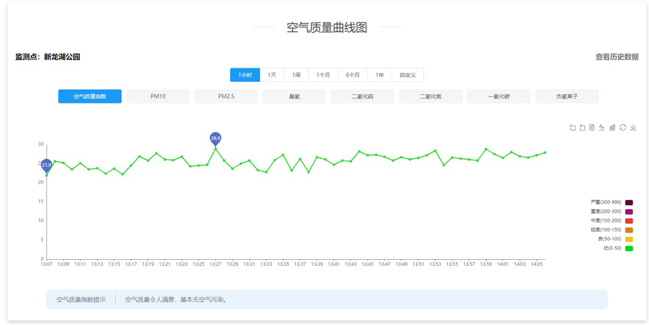This screenshot has width=649, height=325.
Task: Switch chart to line type icon
Action: [x=602, y=127]
